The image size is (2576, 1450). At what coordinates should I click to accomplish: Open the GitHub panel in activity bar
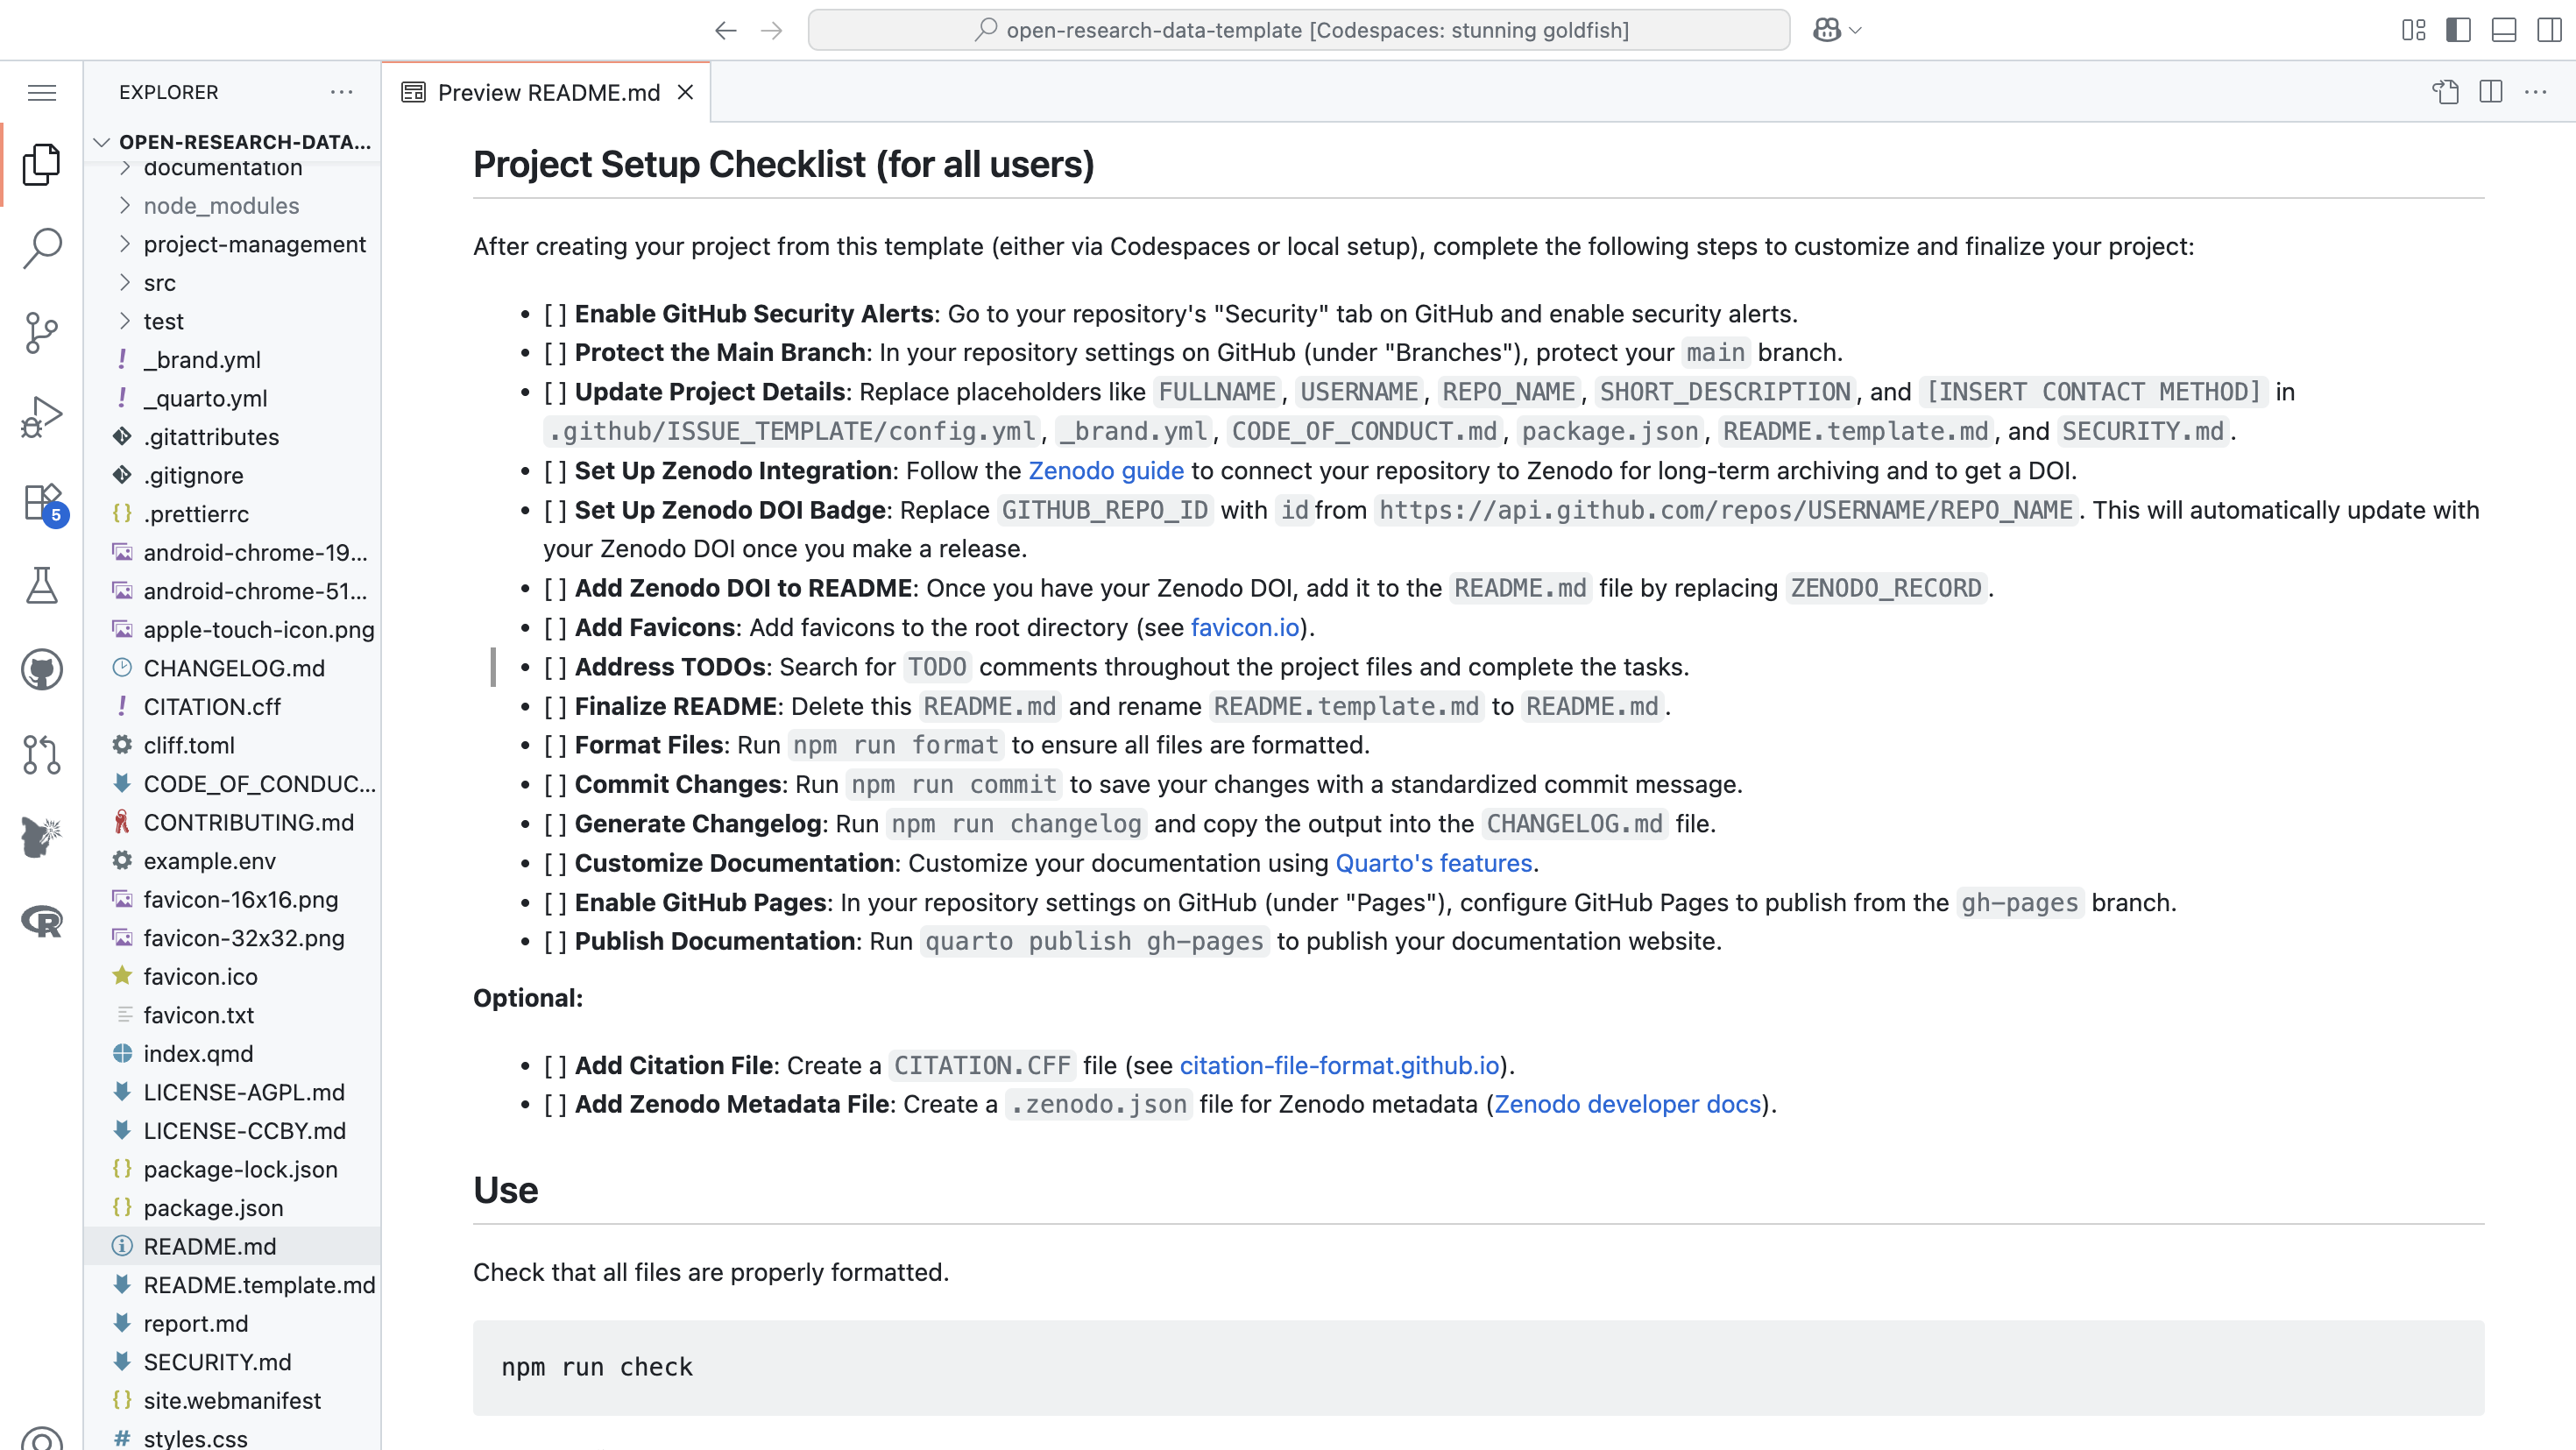pyautogui.click(x=42, y=669)
